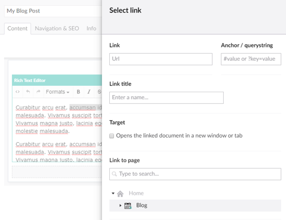The image size is (286, 220).
Task: Select the Home page item
Action: click(136, 193)
